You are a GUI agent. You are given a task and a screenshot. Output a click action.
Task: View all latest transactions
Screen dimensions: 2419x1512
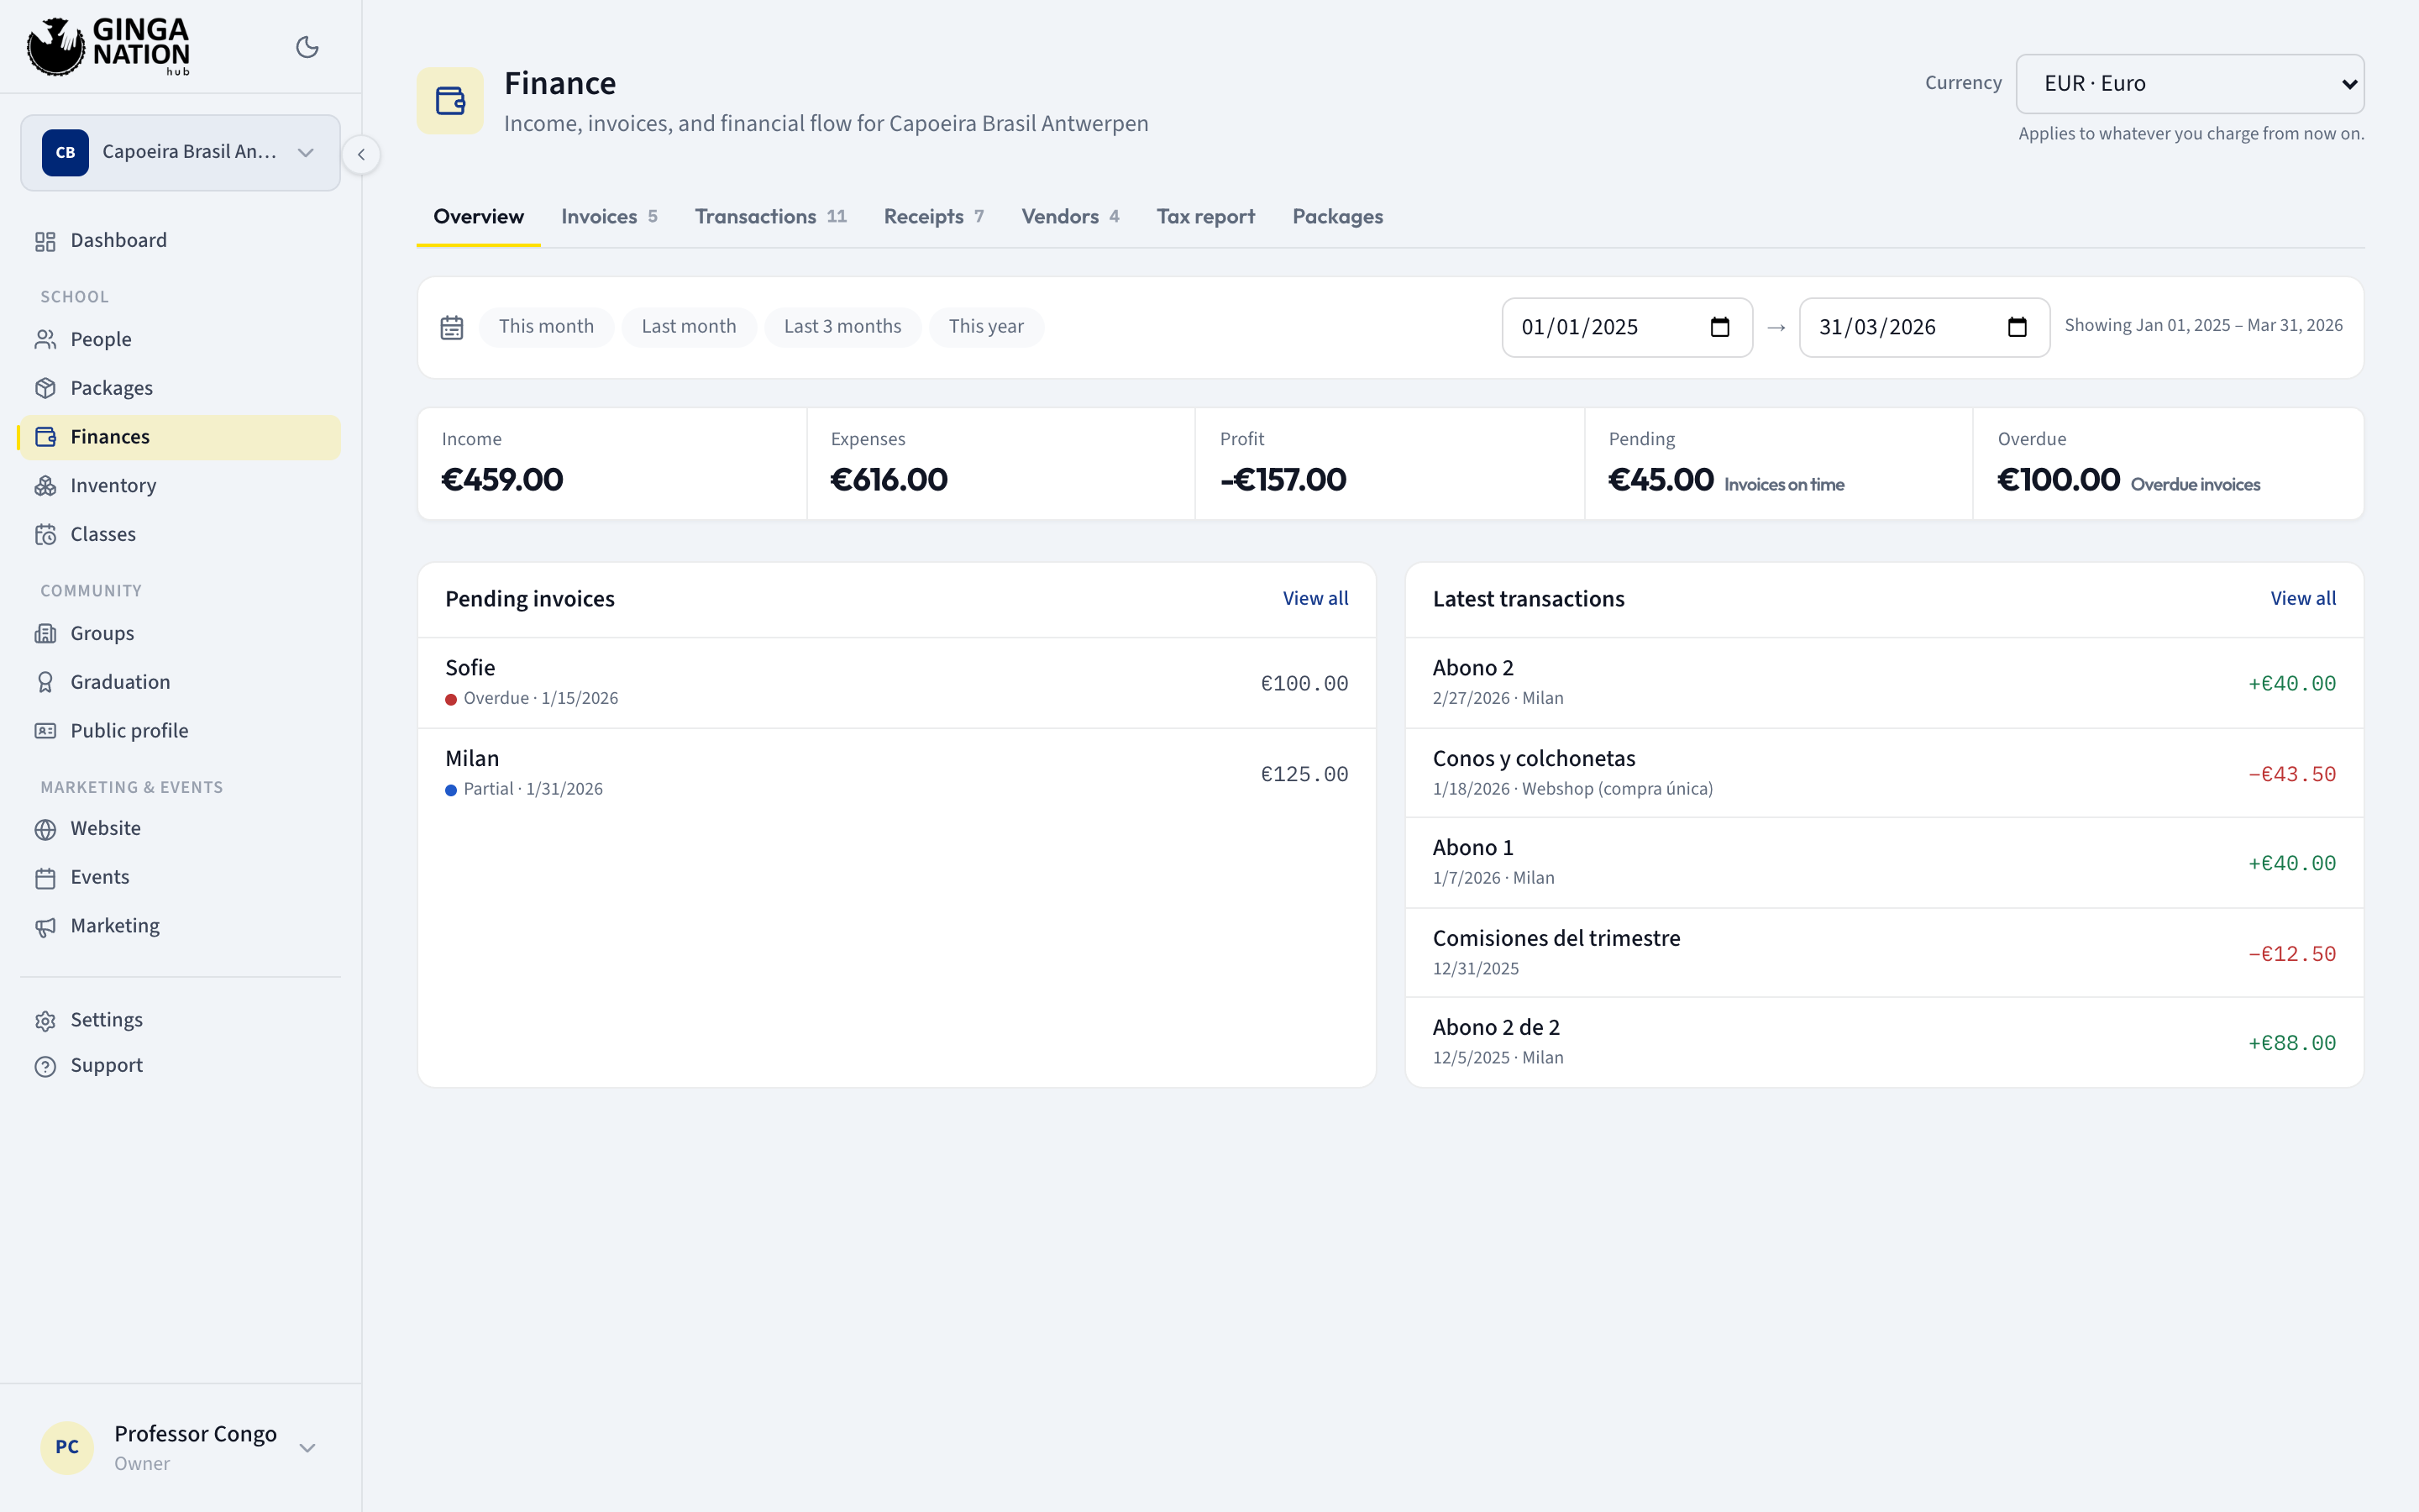point(2303,598)
